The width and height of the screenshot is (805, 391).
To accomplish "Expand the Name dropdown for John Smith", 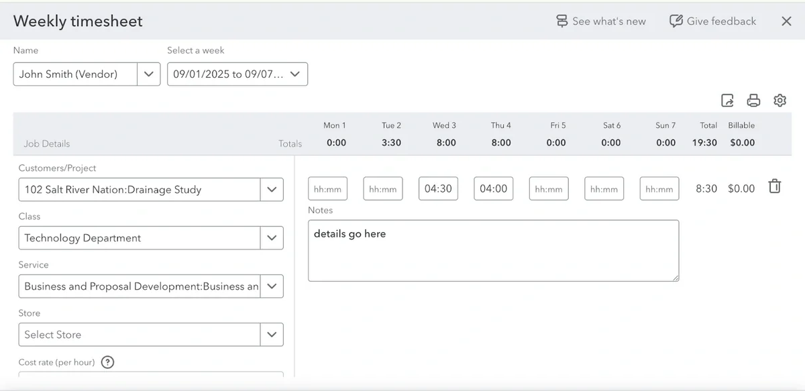I will coord(149,74).
